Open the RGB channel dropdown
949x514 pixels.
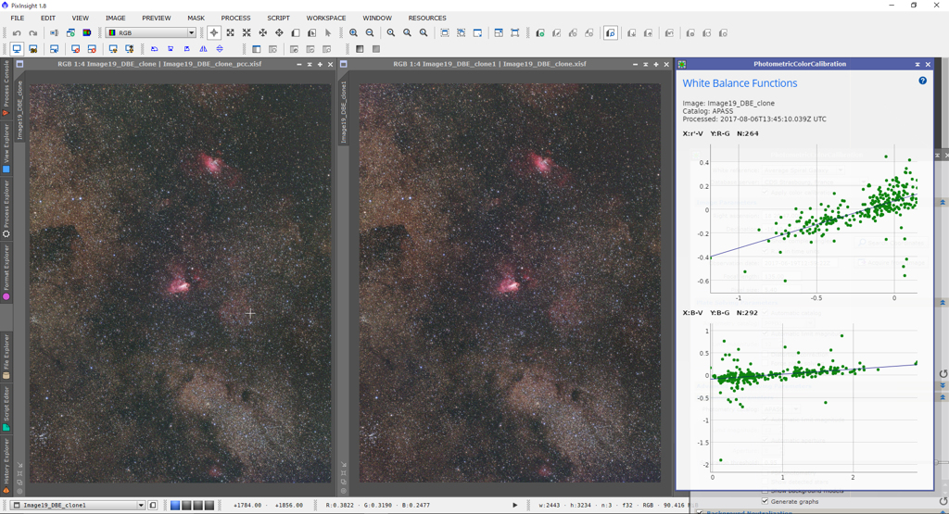point(151,33)
